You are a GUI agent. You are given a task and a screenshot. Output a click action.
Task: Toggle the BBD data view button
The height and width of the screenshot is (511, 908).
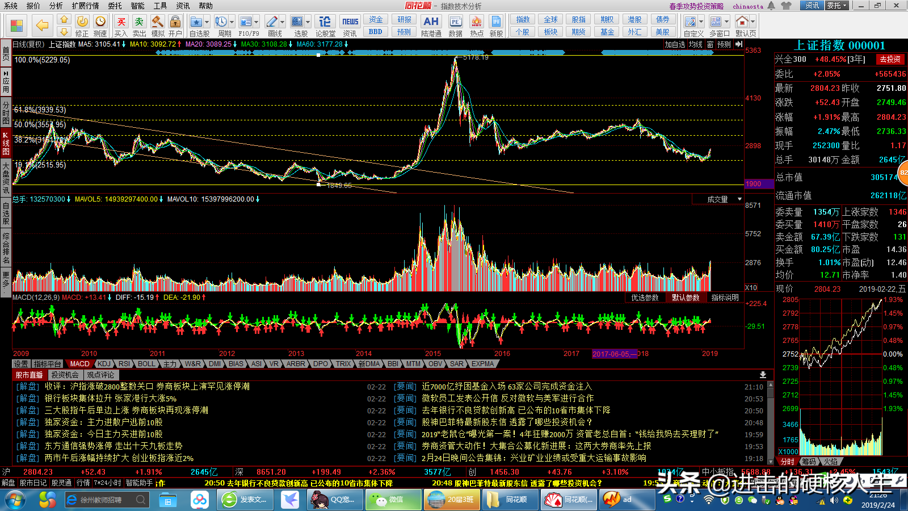click(x=375, y=32)
